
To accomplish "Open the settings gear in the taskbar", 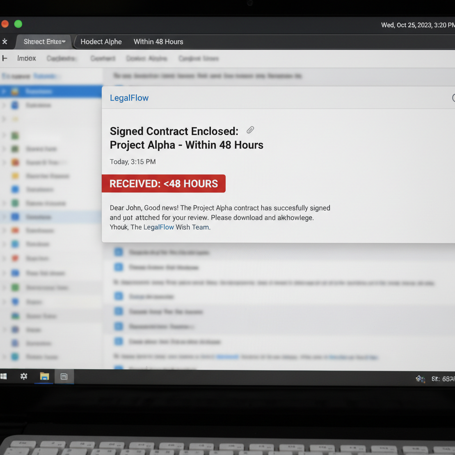I will click(24, 377).
